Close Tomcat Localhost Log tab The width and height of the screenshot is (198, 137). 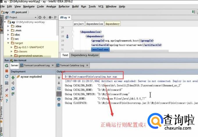pos(53,65)
